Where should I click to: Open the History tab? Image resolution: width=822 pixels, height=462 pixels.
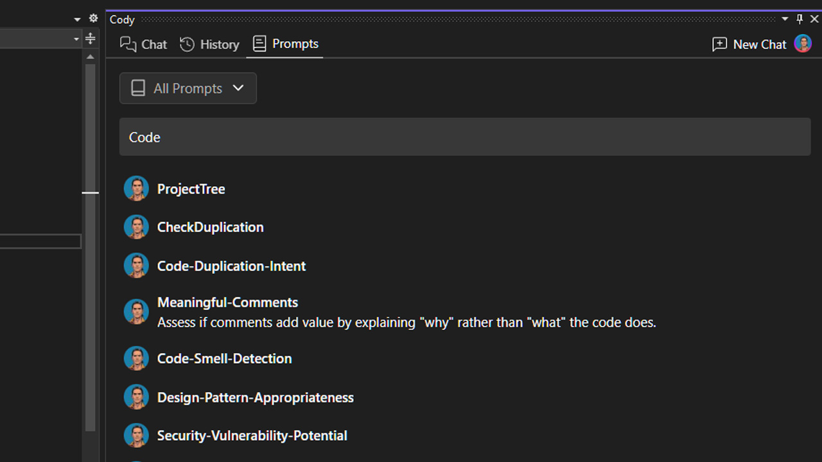[x=209, y=44]
